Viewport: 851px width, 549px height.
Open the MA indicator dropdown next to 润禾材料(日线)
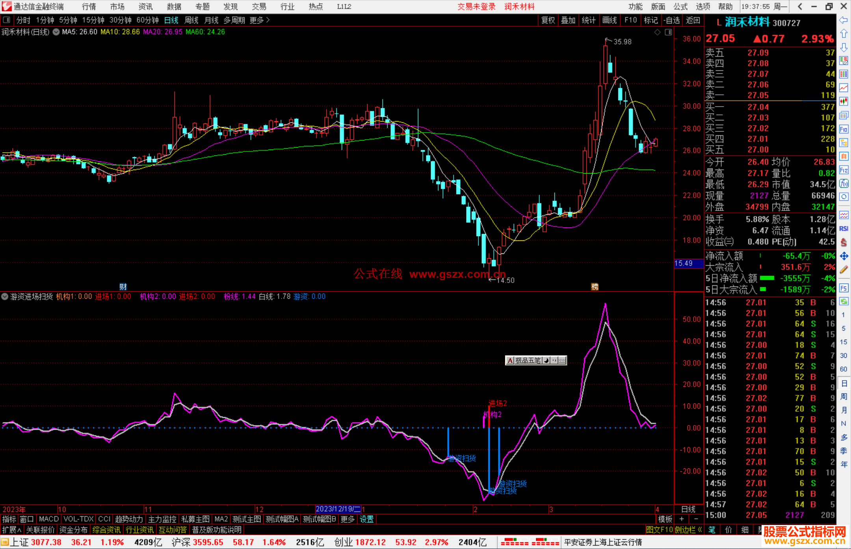pyautogui.click(x=56, y=32)
